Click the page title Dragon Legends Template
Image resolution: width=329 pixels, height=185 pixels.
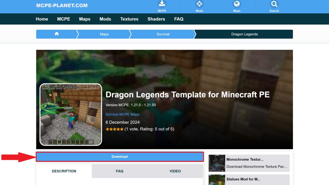click(x=188, y=95)
